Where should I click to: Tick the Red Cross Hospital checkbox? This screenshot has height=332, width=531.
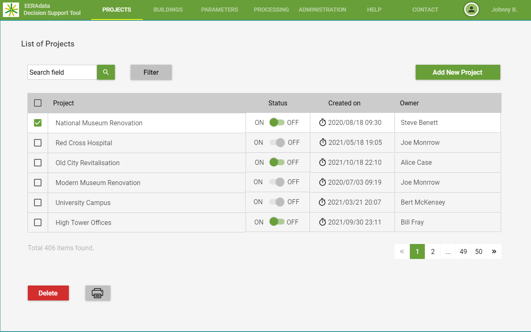click(38, 143)
